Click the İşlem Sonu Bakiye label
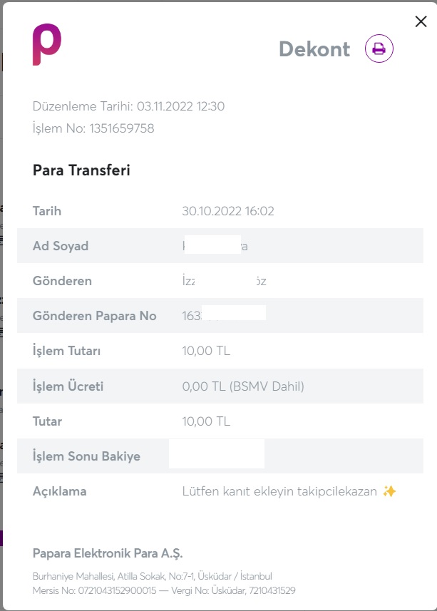 point(86,456)
